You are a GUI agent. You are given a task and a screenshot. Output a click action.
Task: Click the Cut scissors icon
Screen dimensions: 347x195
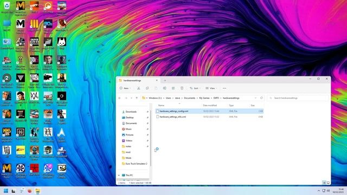(x=139, y=88)
